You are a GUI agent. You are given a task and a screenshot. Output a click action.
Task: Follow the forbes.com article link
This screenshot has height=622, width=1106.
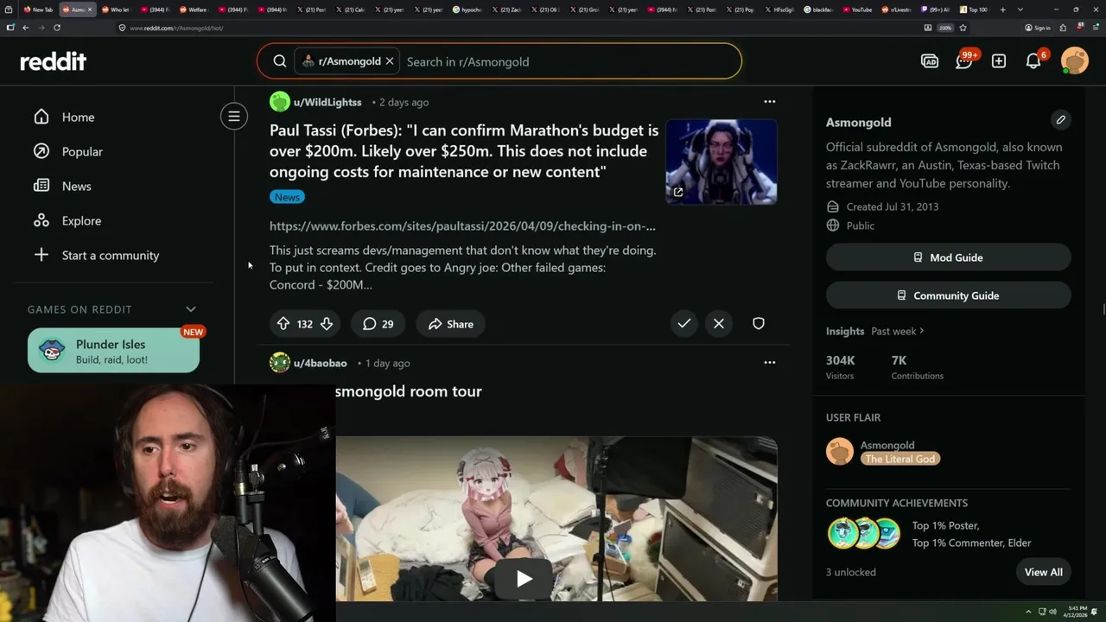[x=462, y=226]
